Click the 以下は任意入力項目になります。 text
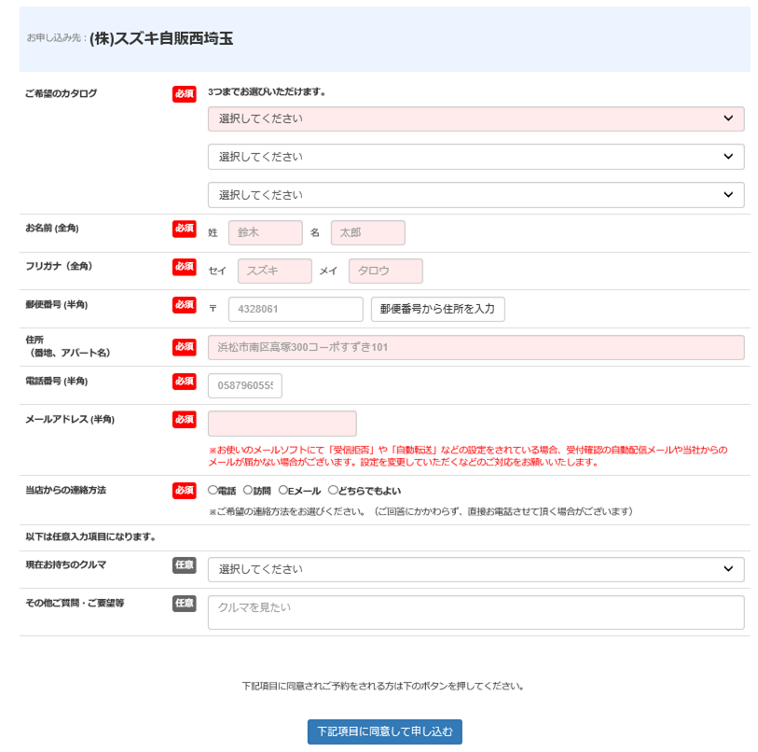The image size is (758, 752). [90, 537]
